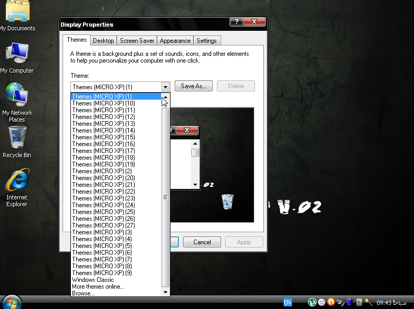Image resolution: width=414 pixels, height=309 pixels.
Task: Choose Themes (MICRO XP) (11)
Action: 116,110
